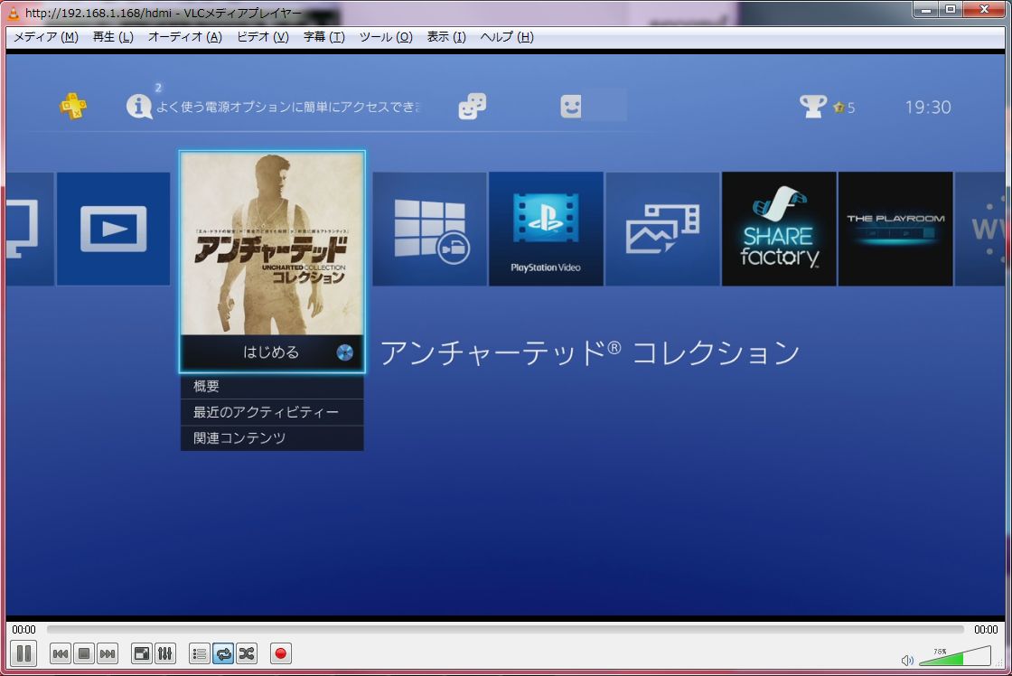This screenshot has width=1012, height=676.
Task: Pause playback with the pause button
Action: [x=23, y=653]
